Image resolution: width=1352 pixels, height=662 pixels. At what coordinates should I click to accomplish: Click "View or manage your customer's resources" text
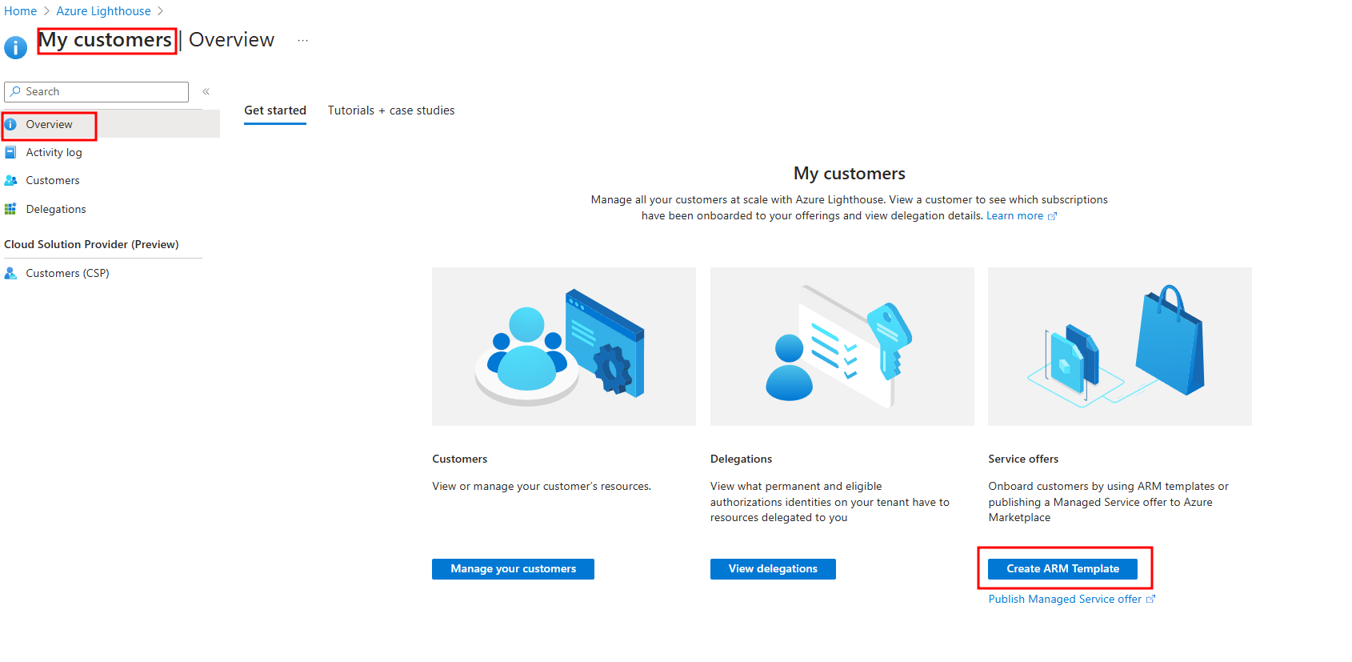click(x=542, y=486)
